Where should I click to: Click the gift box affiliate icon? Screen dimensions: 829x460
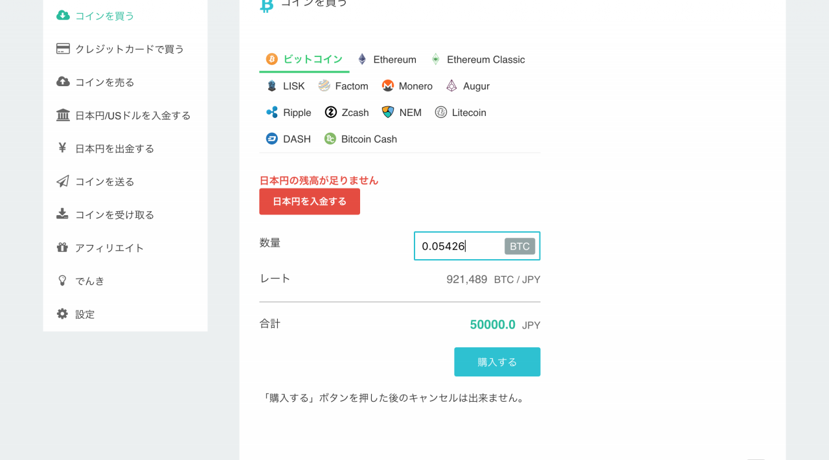[63, 247]
